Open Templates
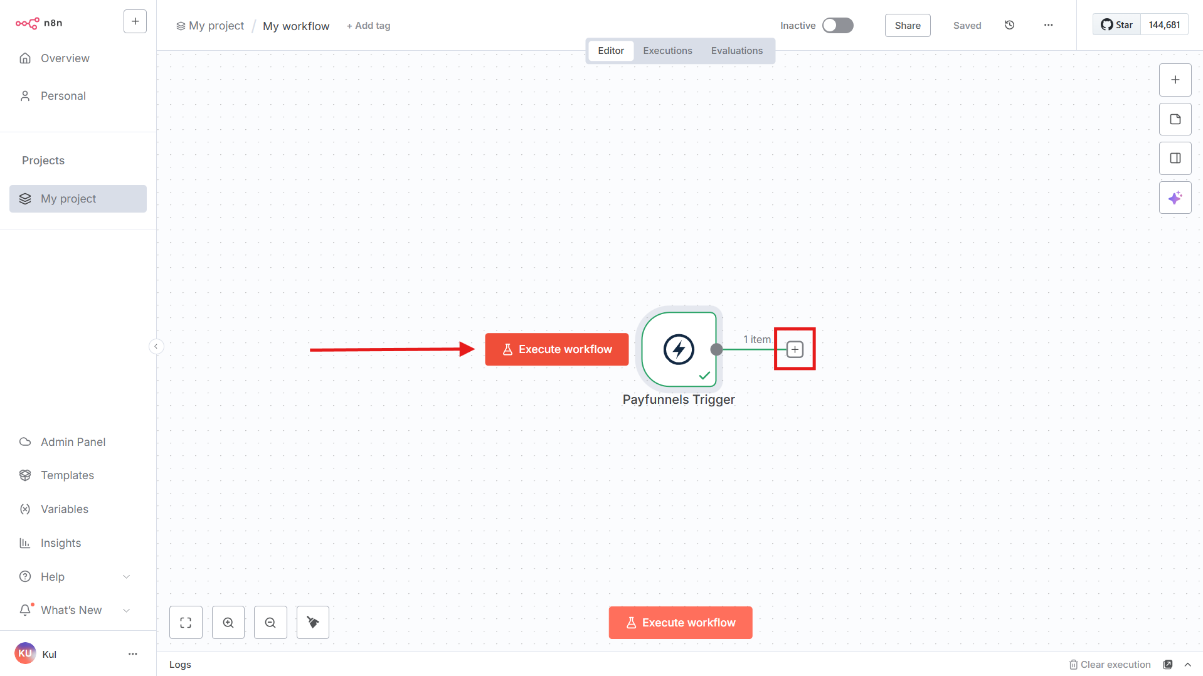 78,475
